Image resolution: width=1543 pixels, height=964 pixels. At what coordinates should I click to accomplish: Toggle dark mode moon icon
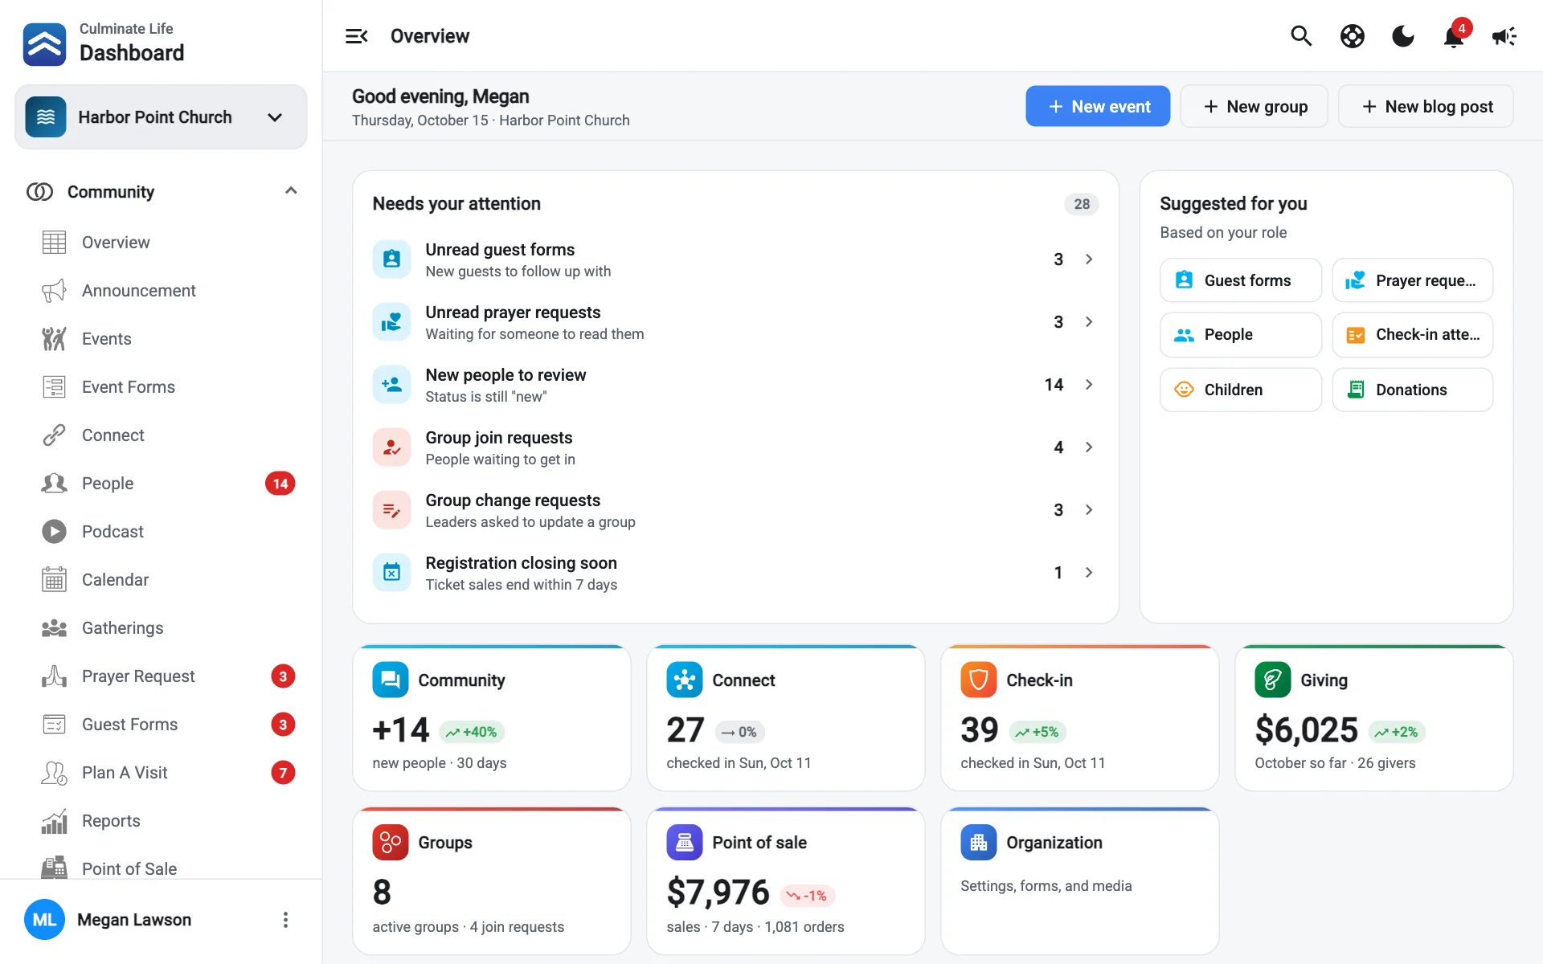[x=1403, y=36]
